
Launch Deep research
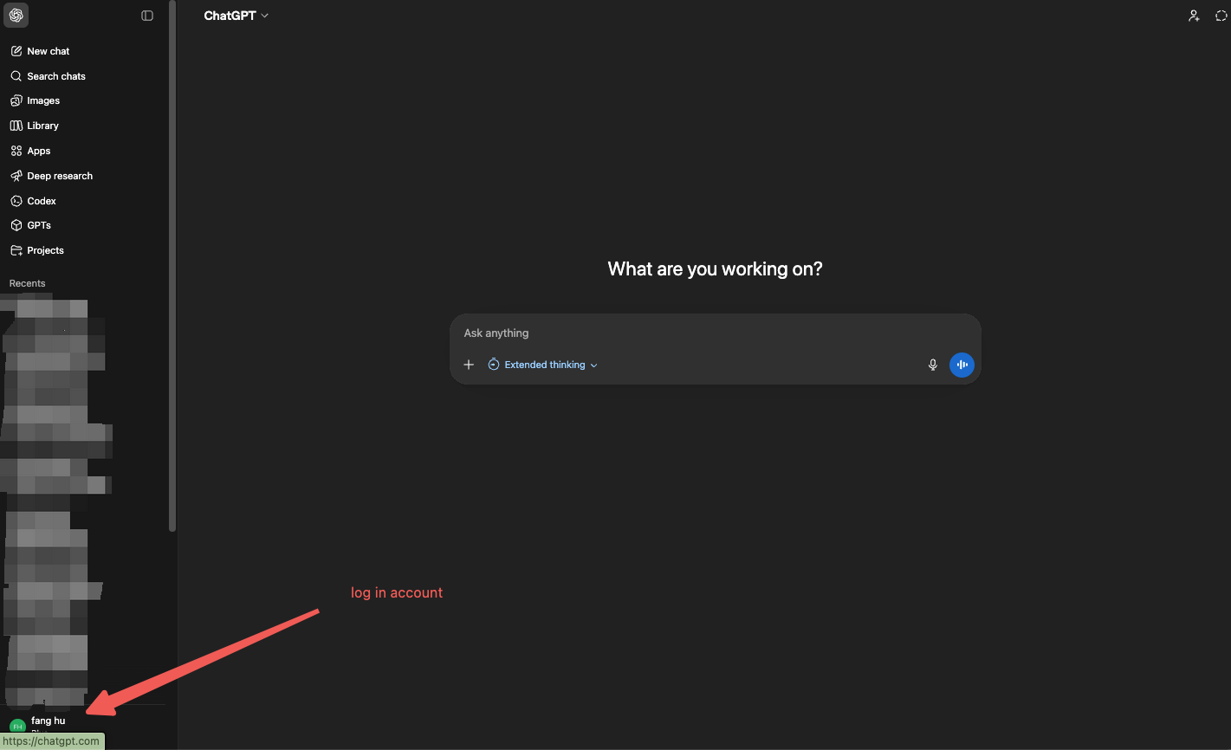click(x=59, y=176)
